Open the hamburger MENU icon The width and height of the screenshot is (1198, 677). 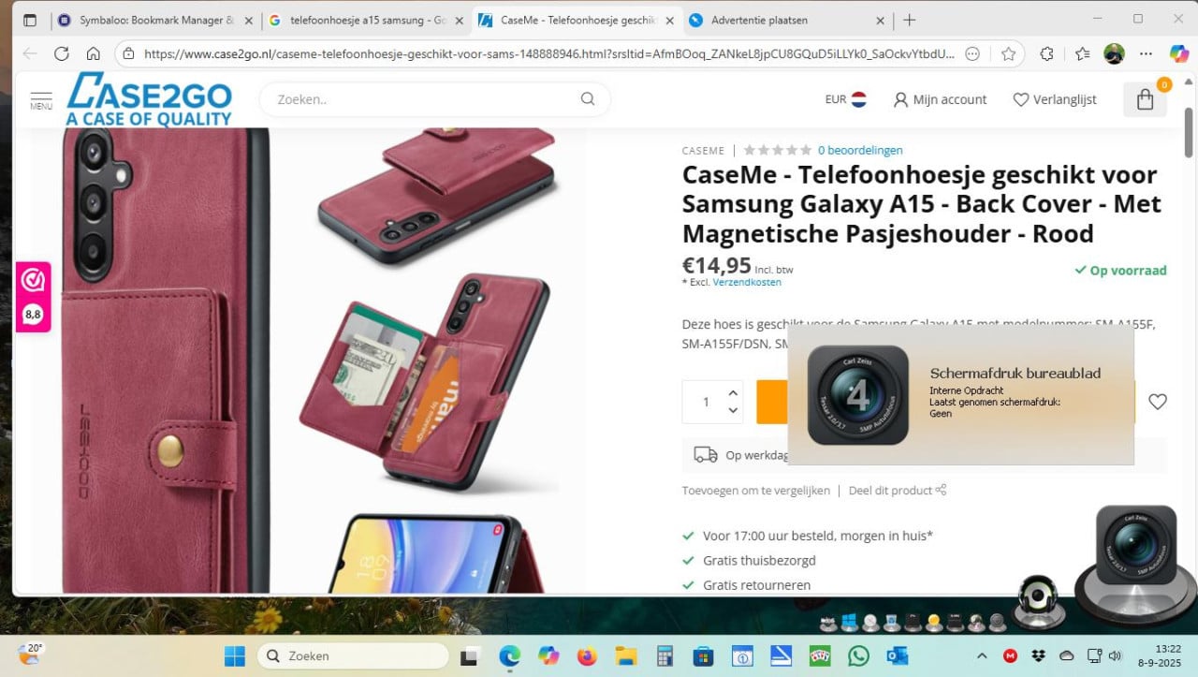(x=40, y=100)
